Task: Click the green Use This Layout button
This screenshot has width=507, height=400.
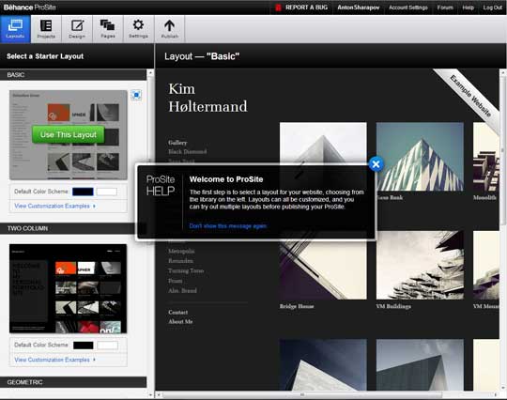Action: click(69, 134)
